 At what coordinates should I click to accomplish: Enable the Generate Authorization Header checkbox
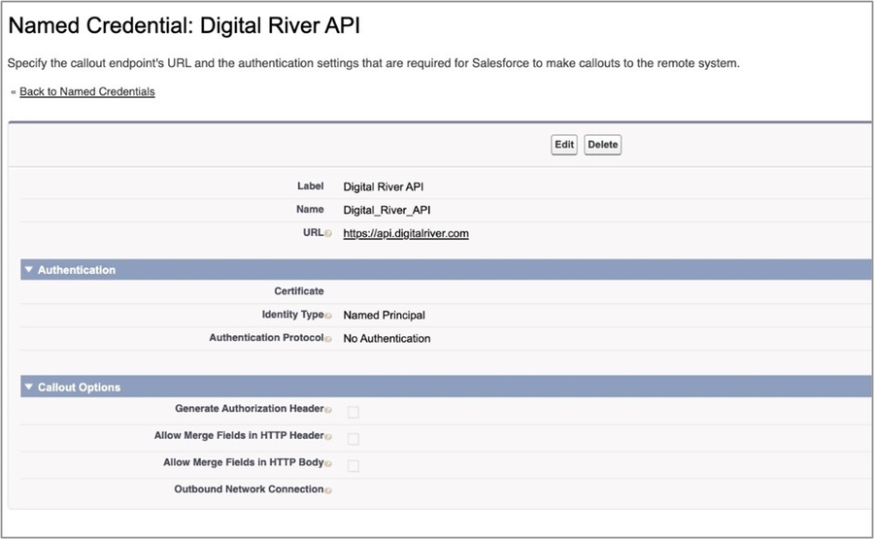(x=353, y=412)
